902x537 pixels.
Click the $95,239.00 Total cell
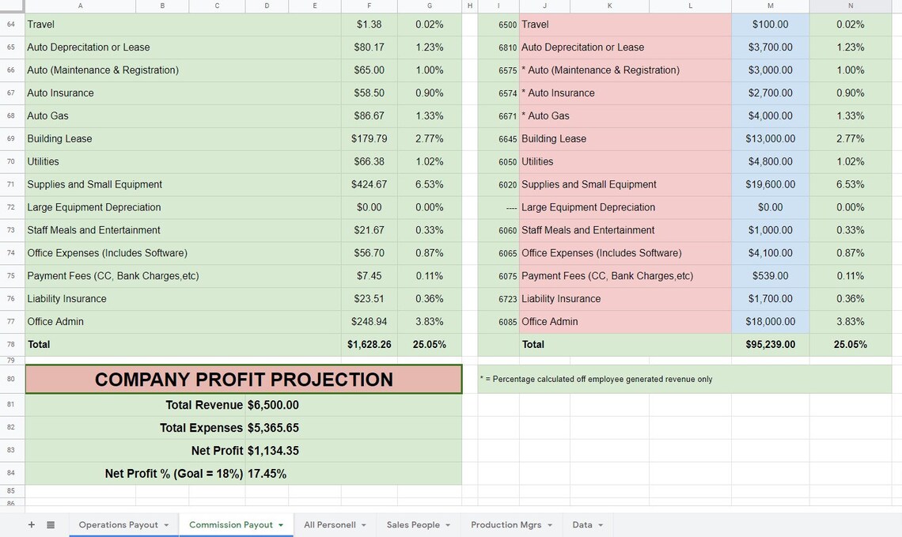770,345
